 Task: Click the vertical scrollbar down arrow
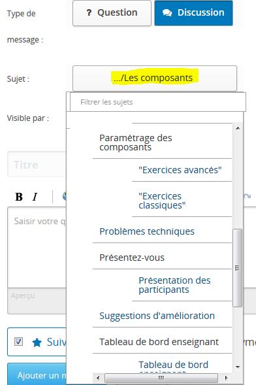click(x=237, y=367)
